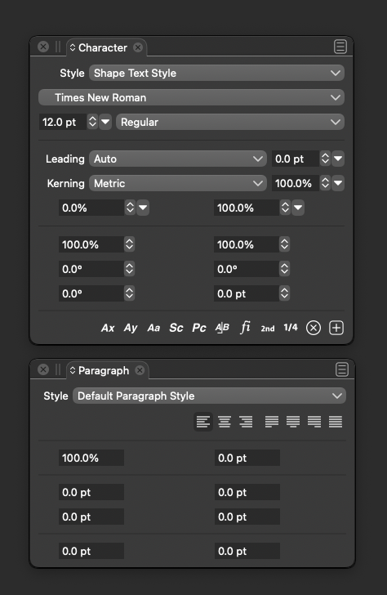Toggle superscript Ax typography icon

coord(108,328)
